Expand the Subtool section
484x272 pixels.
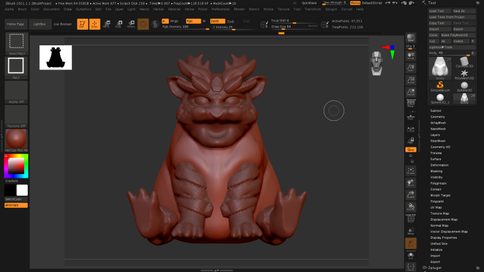point(436,111)
